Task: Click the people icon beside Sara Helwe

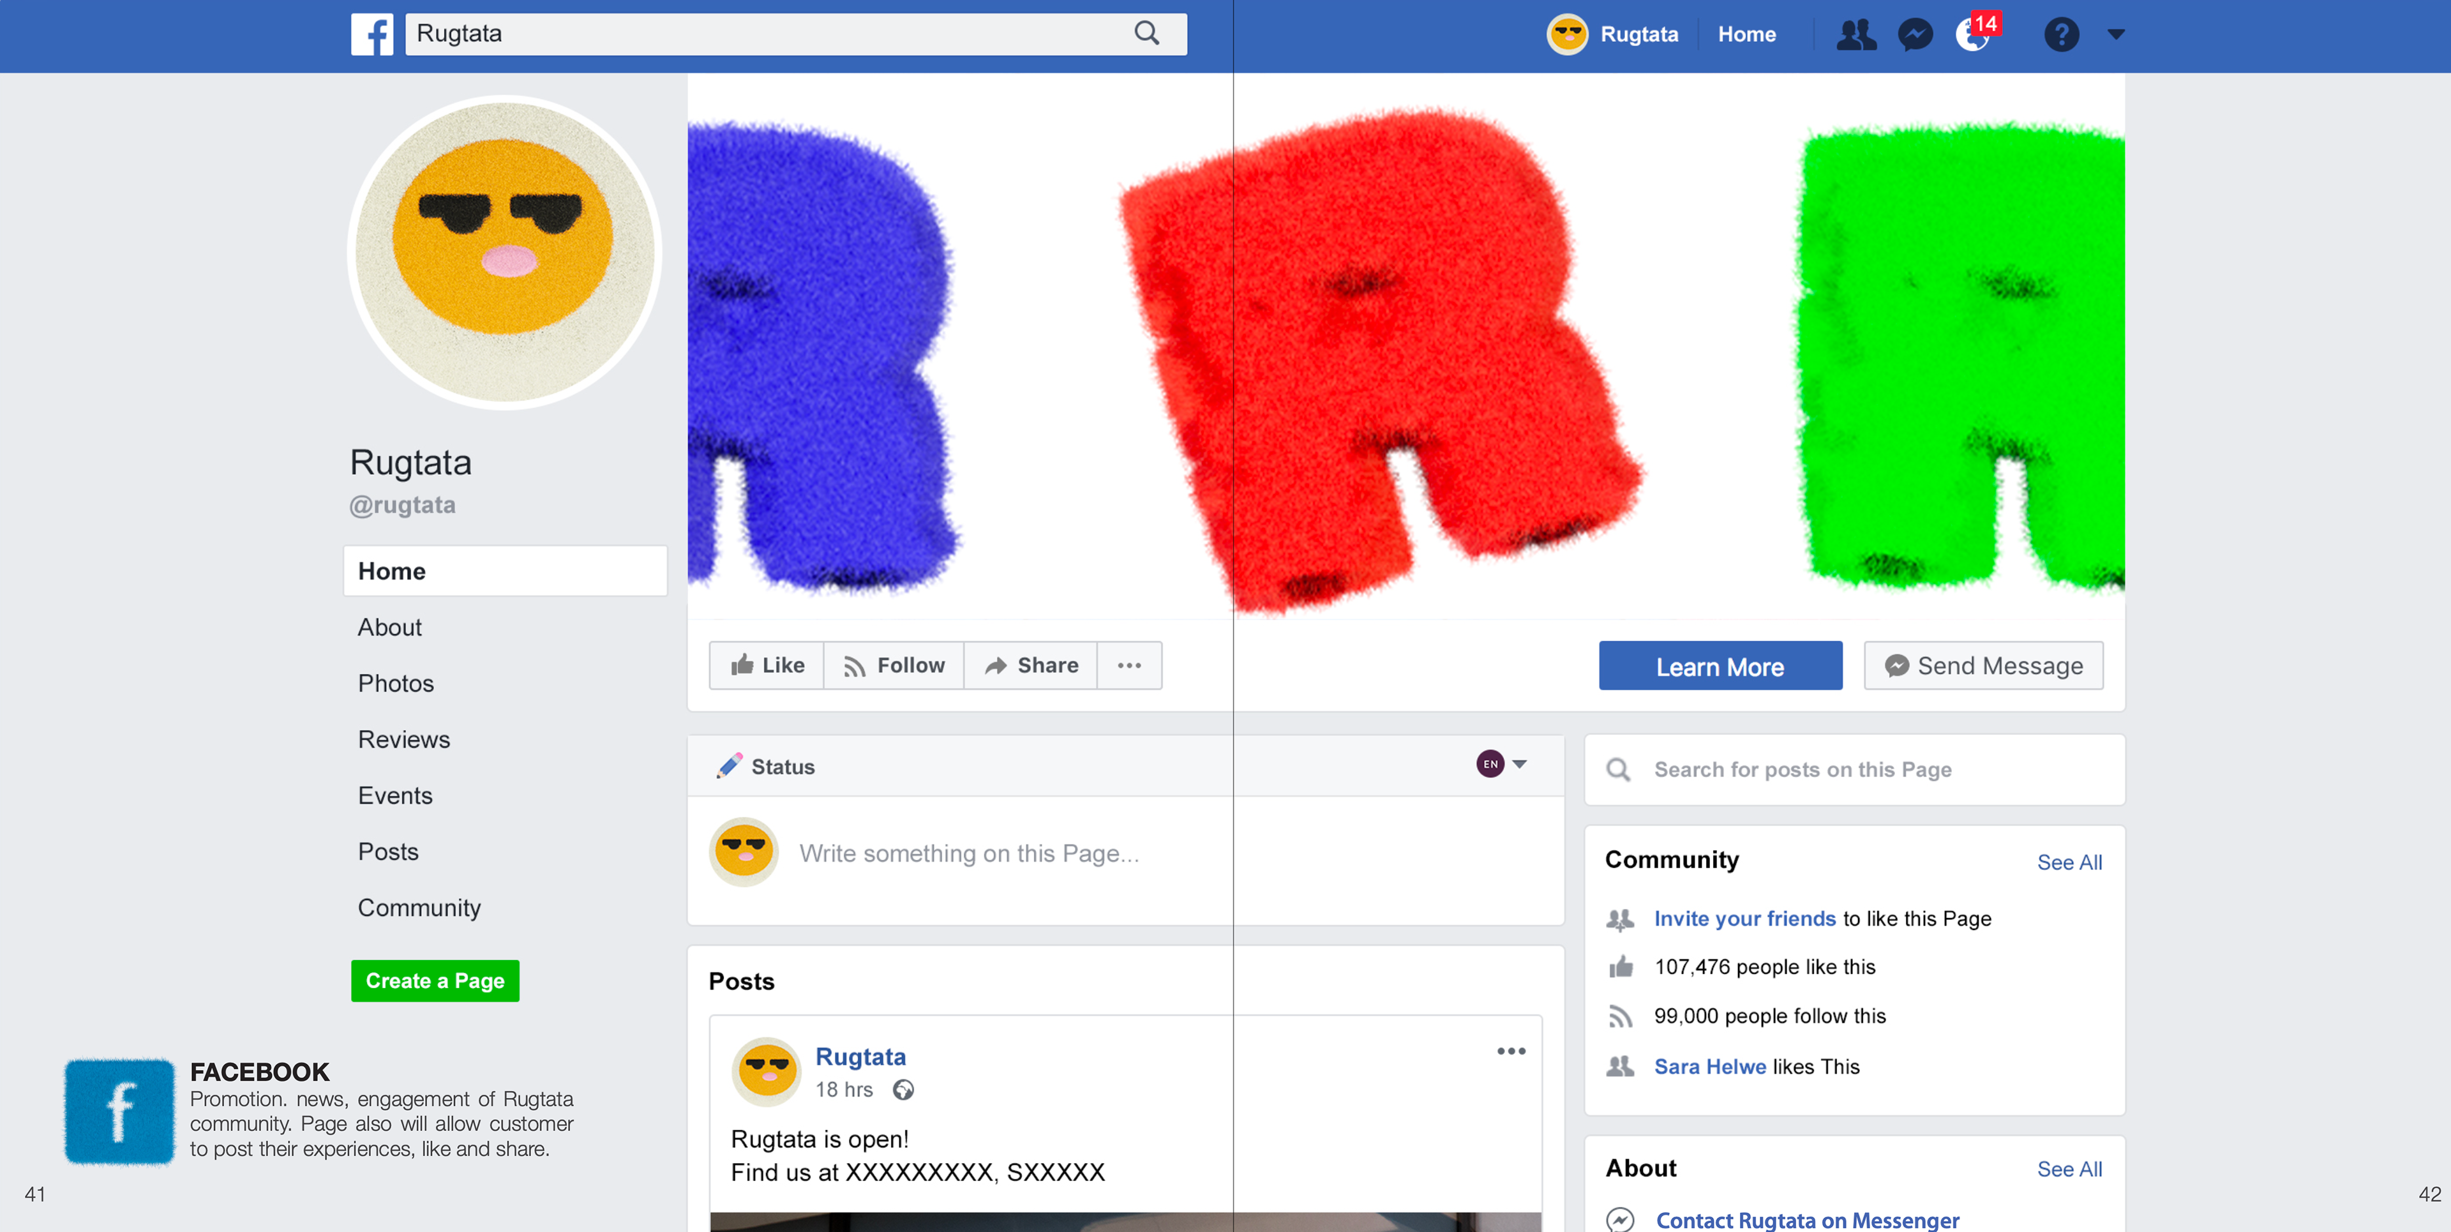Action: point(1619,1067)
